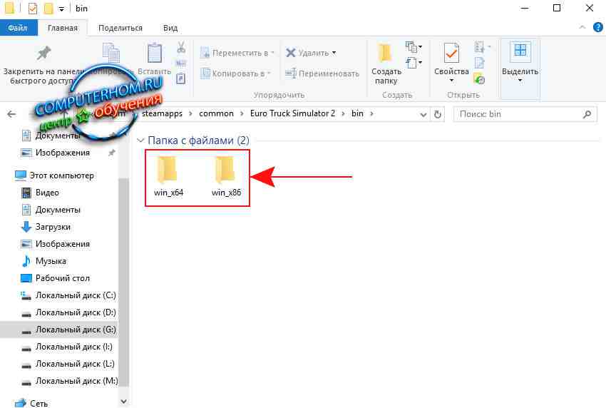The height and width of the screenshot is (408, 606).
Task: Click the Help question mark icon
Action: (597, 27)
